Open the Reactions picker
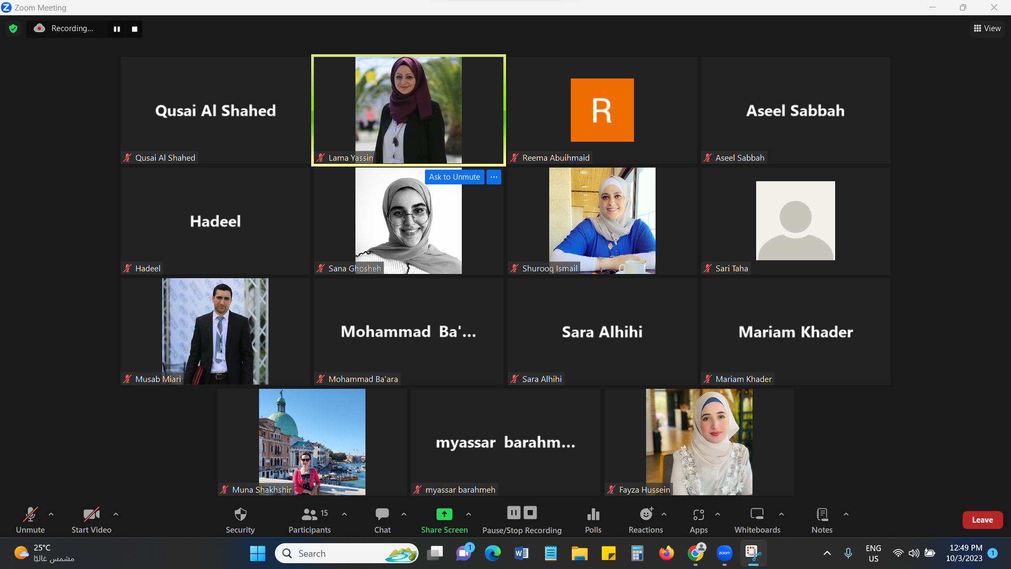 pyautogui.click(x=646, y=520)
